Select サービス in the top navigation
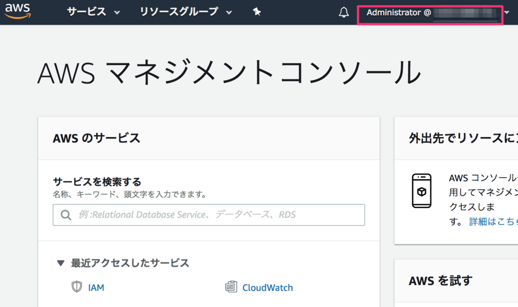Viewport: 518px width, 307px height. pos(86,11)
